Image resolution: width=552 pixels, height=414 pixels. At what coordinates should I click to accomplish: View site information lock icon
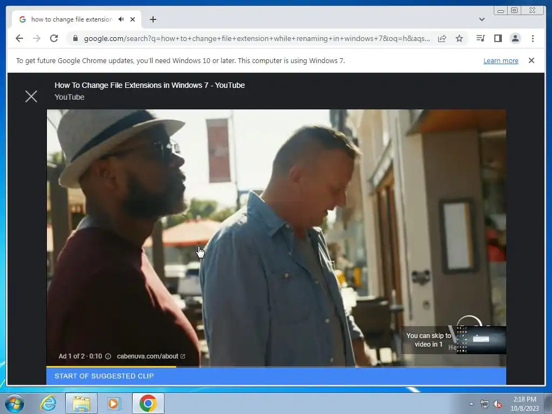coord(75,38)
